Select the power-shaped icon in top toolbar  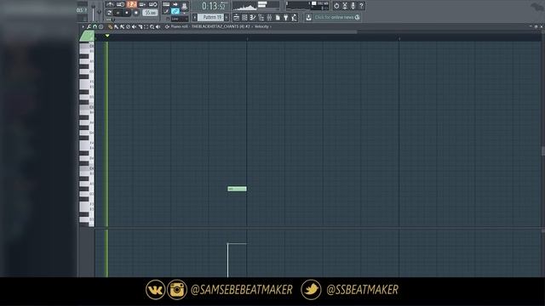(336, 6)
